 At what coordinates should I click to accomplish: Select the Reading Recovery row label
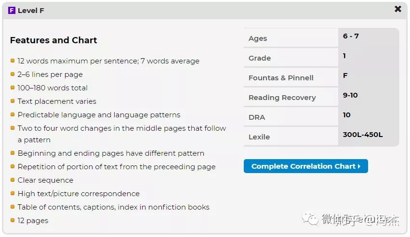pos(282,98)
